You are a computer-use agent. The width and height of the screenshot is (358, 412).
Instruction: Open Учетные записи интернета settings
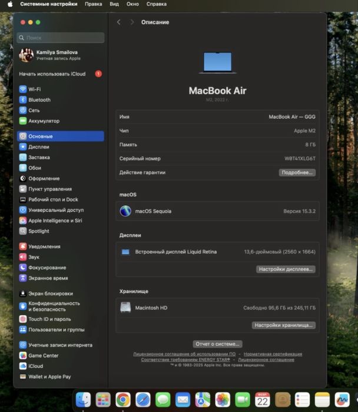[61, 345]
